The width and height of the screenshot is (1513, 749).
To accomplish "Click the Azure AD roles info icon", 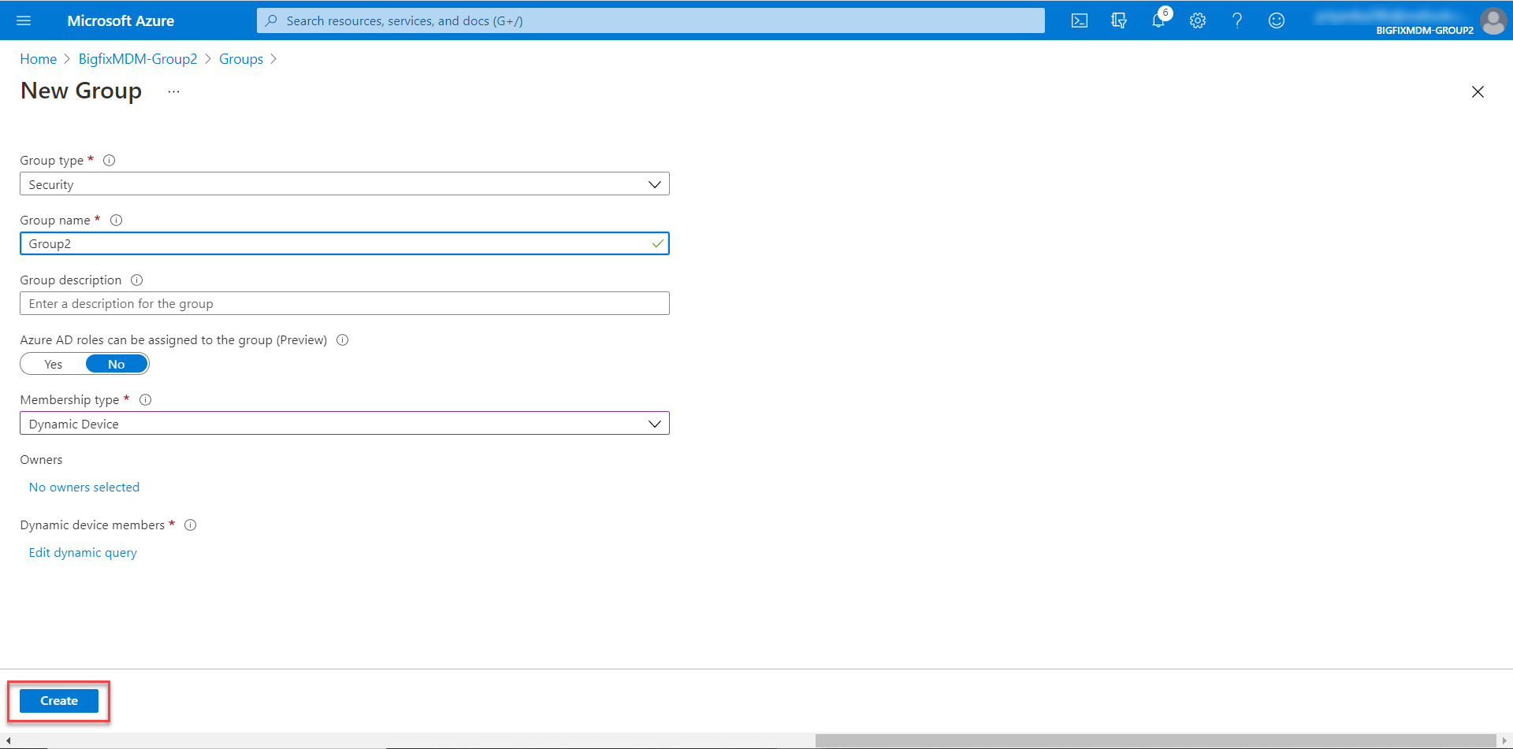I will pyautogui.click(x=343, y=339).
